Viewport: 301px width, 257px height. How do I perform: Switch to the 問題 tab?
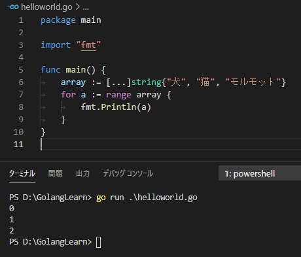click(55, 173)
